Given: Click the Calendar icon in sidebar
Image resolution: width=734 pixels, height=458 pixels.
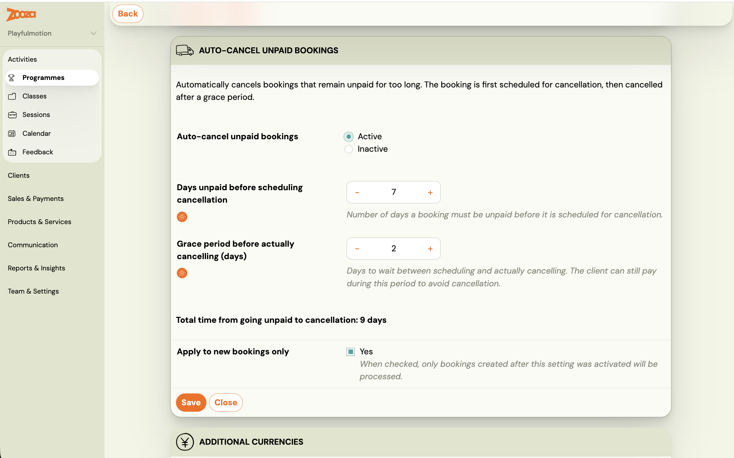Looking at the screenshot, I should pos(12,133).
